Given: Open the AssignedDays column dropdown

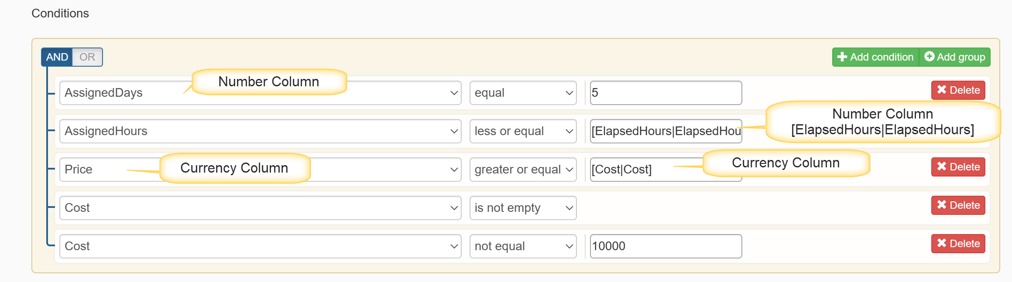Looking at the screenshot, I should pyautogui.click(x=260, y=93).
